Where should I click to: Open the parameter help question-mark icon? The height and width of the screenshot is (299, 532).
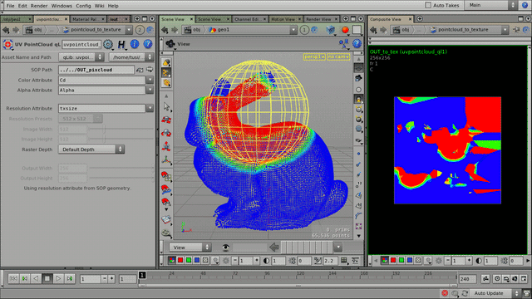(x=148, y=44)
